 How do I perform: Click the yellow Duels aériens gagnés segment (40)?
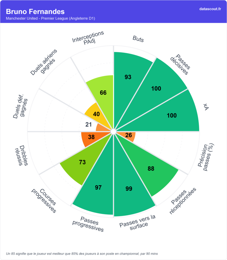pyautogui.click(x=96, y=114)
